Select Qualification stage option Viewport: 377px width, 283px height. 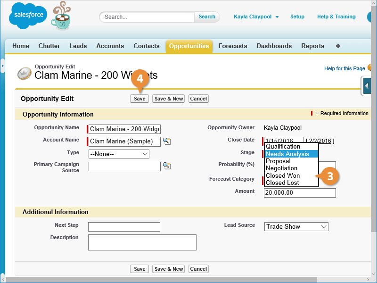[291, 146]
